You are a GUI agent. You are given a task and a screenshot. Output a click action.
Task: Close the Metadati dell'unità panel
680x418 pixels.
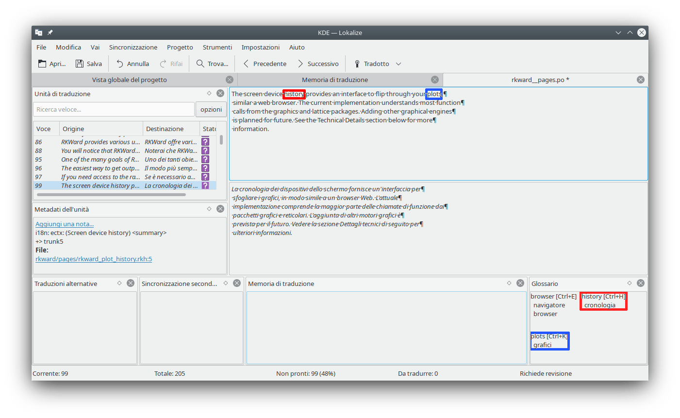pos(220,209)
